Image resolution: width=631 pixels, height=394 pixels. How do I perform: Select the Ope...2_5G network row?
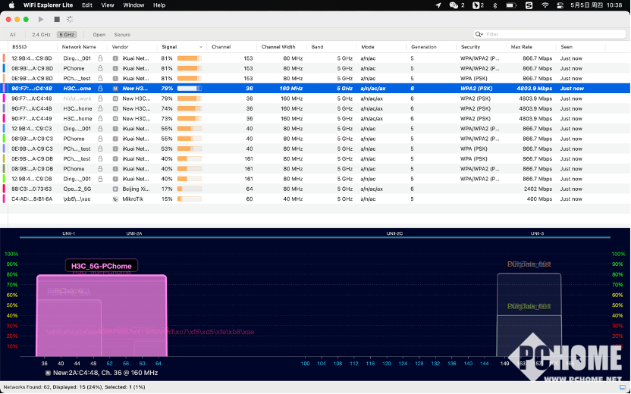315,189
